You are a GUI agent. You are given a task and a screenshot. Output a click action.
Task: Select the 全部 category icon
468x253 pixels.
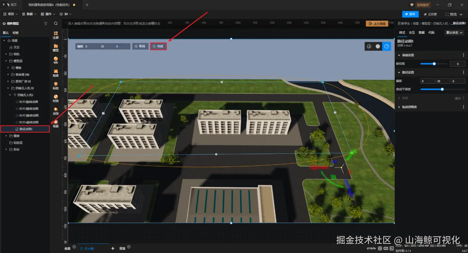click(x=56, y=35)
